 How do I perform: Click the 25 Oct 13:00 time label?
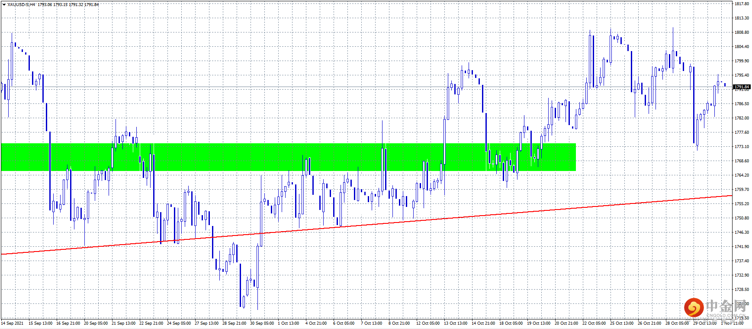[622, 323]
